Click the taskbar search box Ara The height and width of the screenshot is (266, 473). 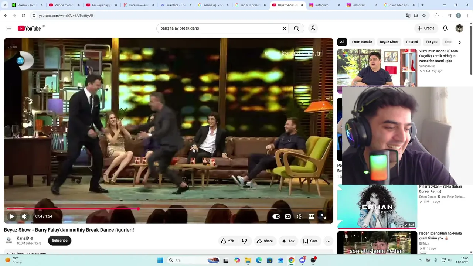194,260
